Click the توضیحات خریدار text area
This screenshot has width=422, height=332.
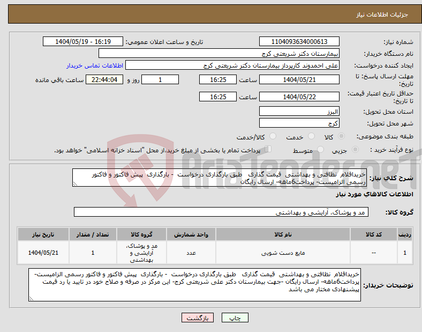tap(194, 285)
